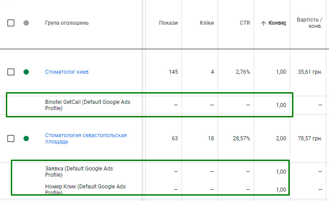Image resolution: width=329 pixels, height=201 pixels.
Task: Click green status dot for Стоматология севастопольская
Action: (26, 138)
